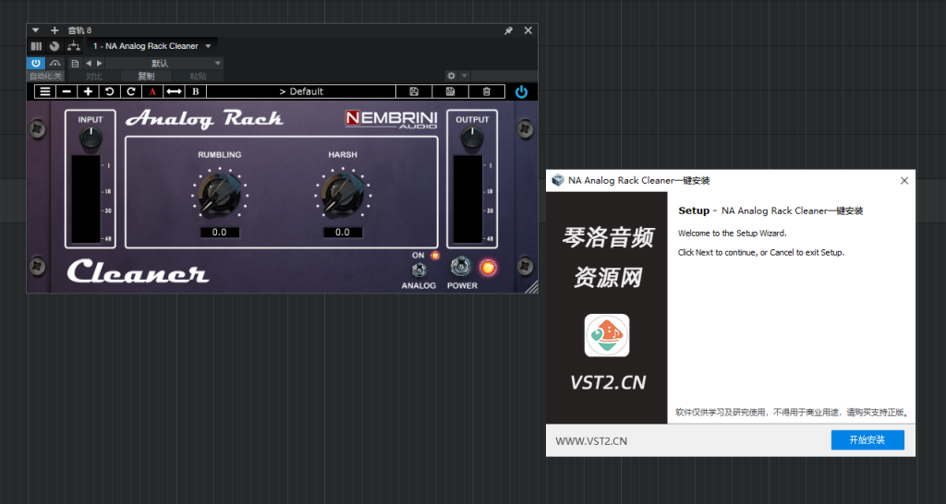Redo the plugin change
This screenshot has height=504, width=946.
pyautogui.click(x=131, y=91)
